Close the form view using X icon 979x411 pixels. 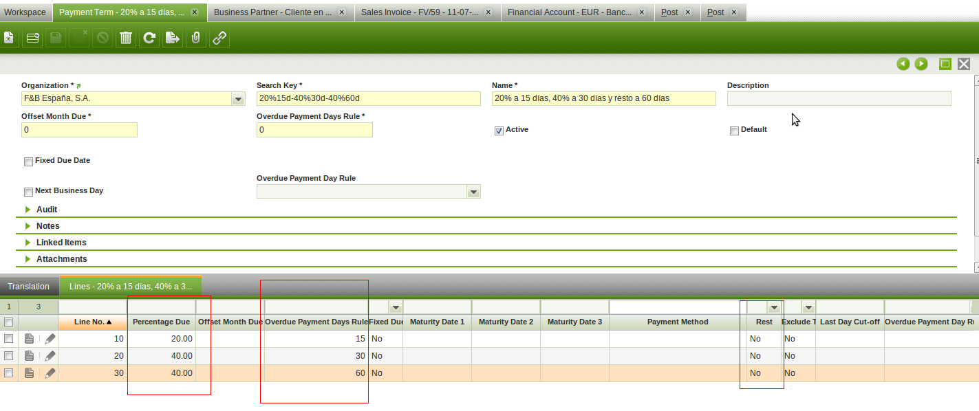pos(964,64)
